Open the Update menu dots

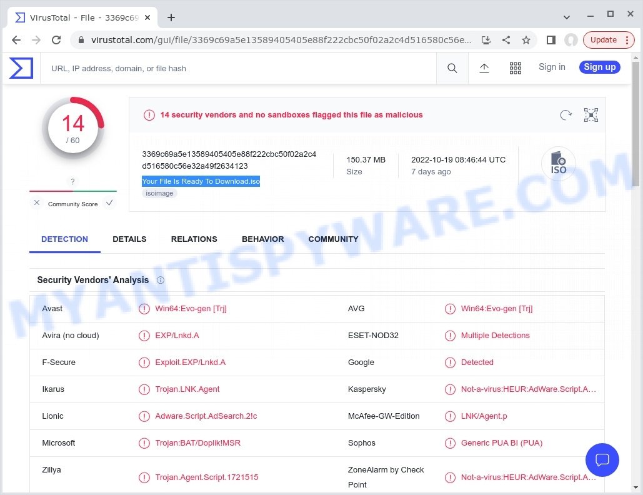[627, 40]
